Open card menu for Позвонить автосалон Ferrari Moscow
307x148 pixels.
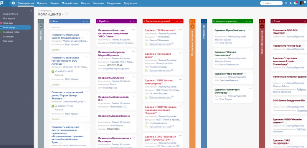point(87,57)
